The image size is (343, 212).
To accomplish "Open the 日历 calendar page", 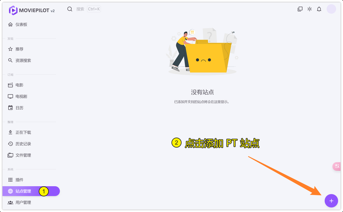I will click(x=19, y=108).
